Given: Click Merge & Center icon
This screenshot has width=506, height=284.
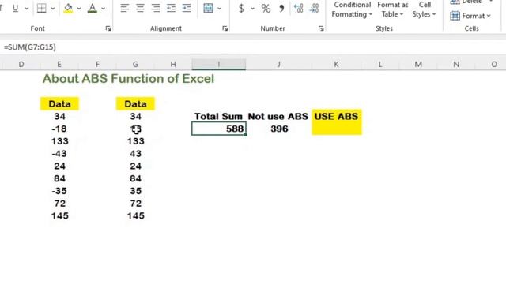Looking at the screenshot, I should pyautogui.click(x=208, y=8).
